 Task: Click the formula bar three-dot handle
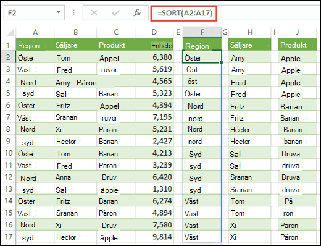pos(73,13)
